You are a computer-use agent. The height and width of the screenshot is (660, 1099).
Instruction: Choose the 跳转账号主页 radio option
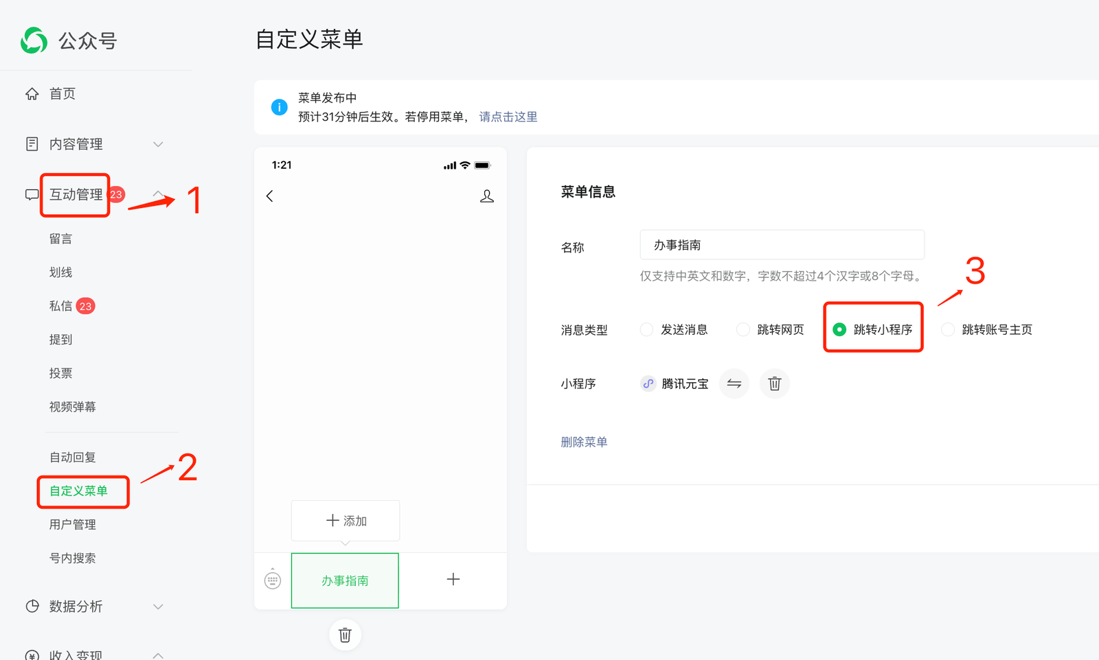[x=948, y=330]
